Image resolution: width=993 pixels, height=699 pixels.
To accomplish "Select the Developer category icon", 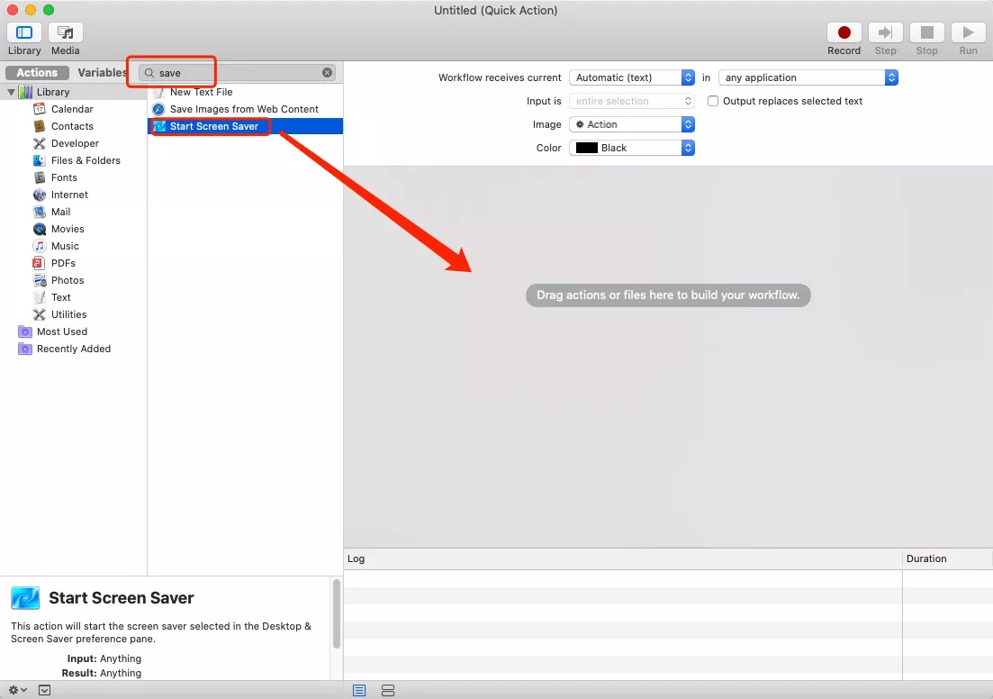I will tap(40, 143).
